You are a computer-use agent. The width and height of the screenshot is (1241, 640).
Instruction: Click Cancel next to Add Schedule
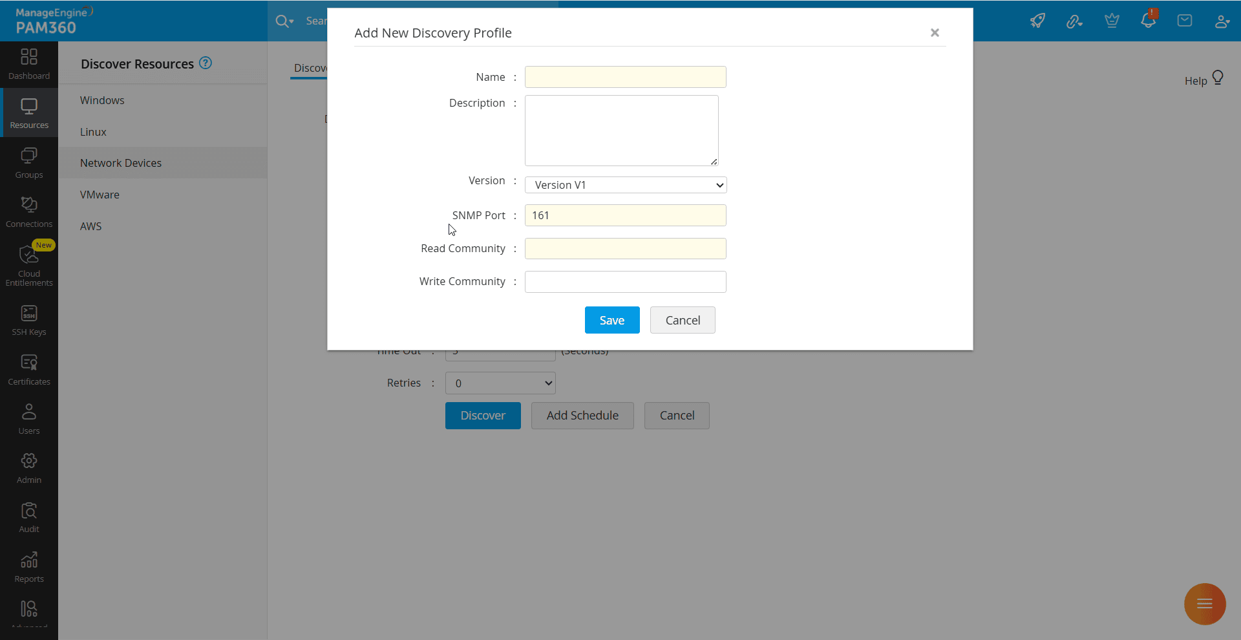pos(677,416)
